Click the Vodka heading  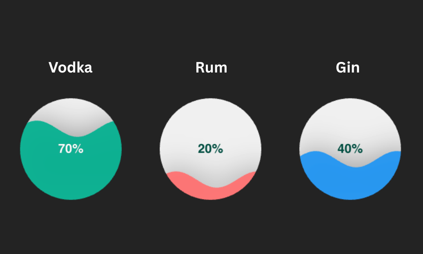[x=71, y=67]
